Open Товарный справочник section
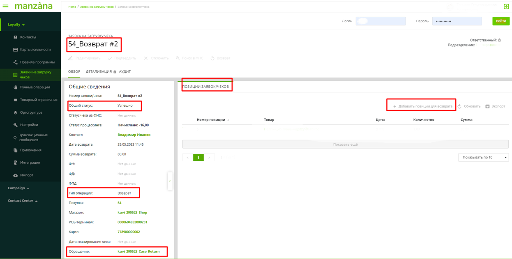Viewport: 512px width, 259px height. click(39, 100)
